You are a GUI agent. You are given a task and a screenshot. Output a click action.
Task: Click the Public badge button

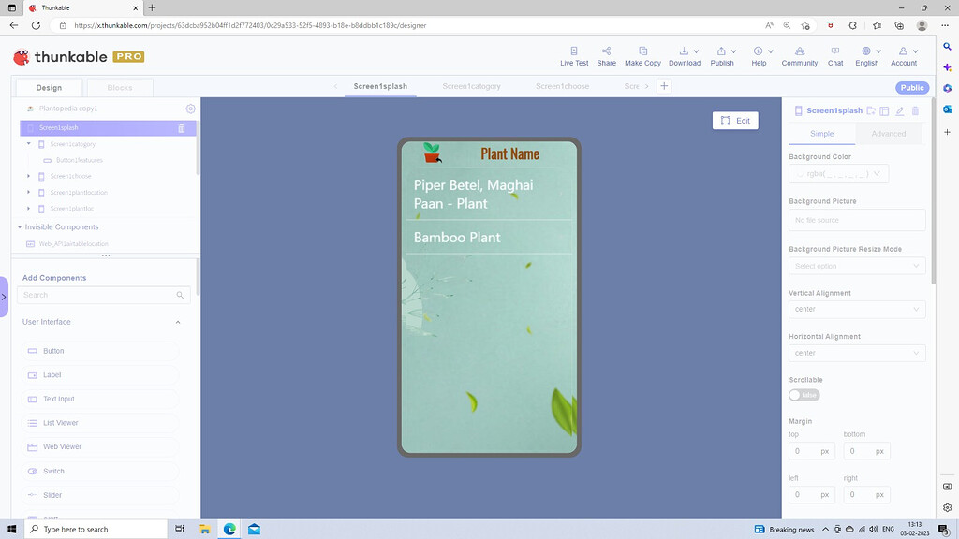(911, 88)
